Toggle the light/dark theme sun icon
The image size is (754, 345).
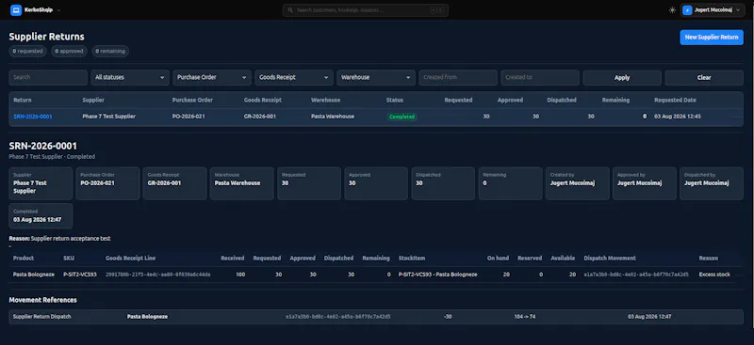point(672,10)
